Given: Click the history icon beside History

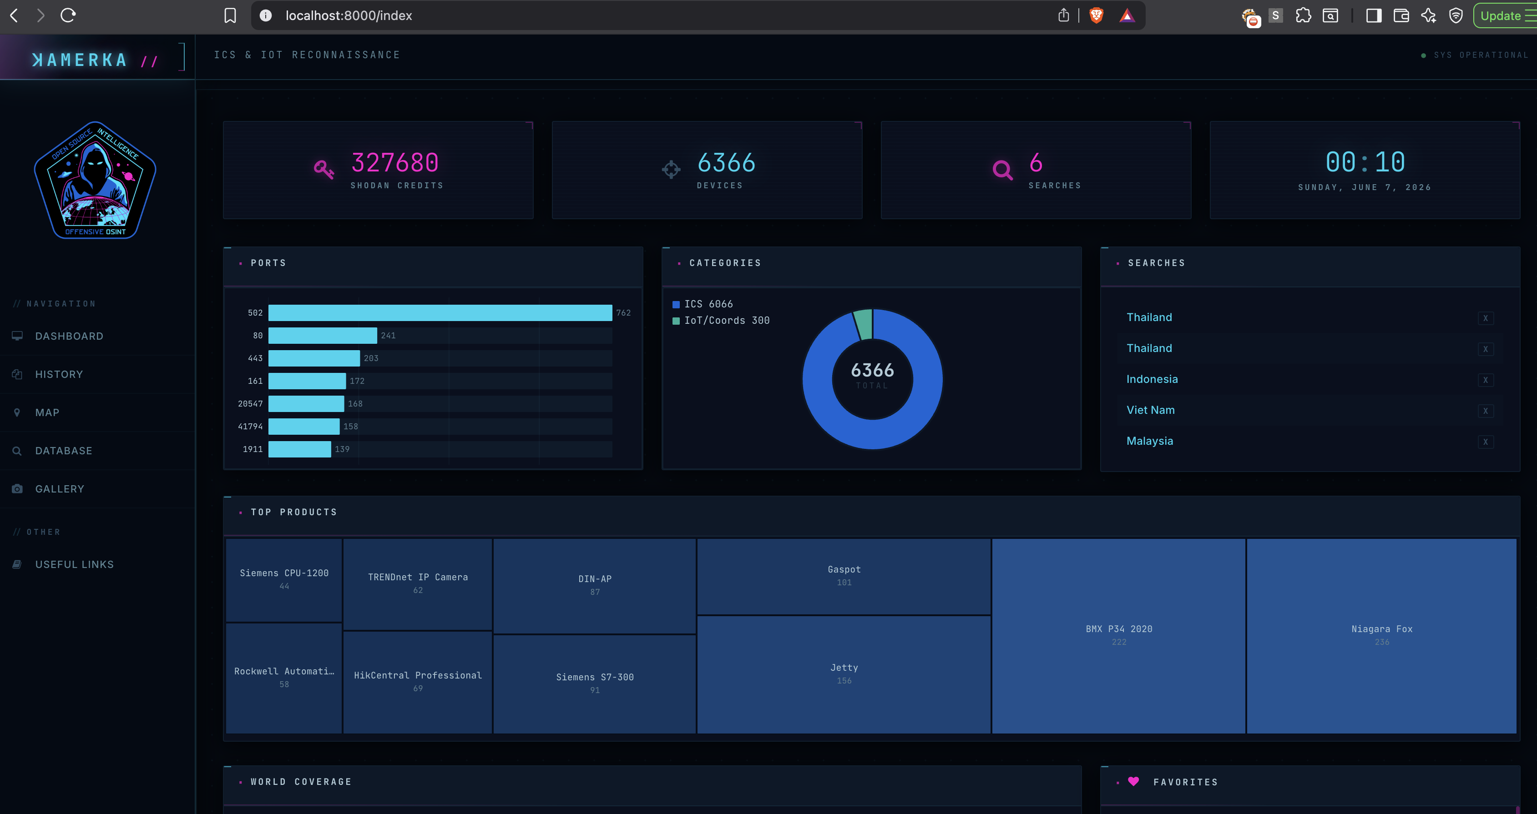Looking at the screenshot, I should point(17,374).
